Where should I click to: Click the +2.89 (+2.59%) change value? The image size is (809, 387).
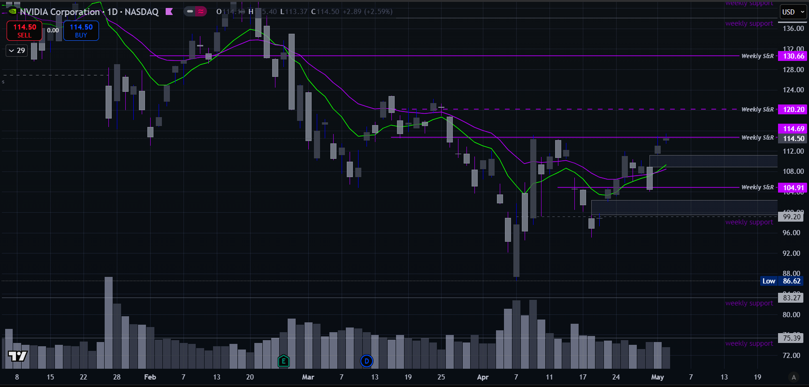[x=367, y=12]
